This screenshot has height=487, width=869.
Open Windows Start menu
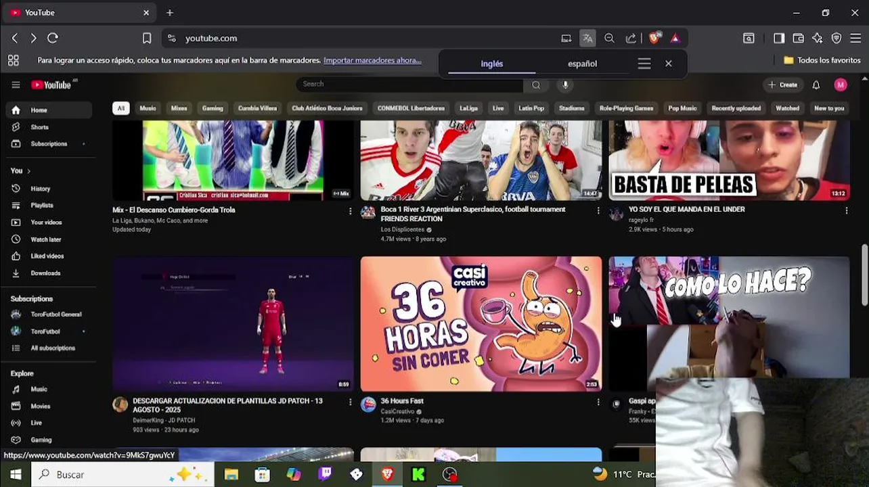16,474
